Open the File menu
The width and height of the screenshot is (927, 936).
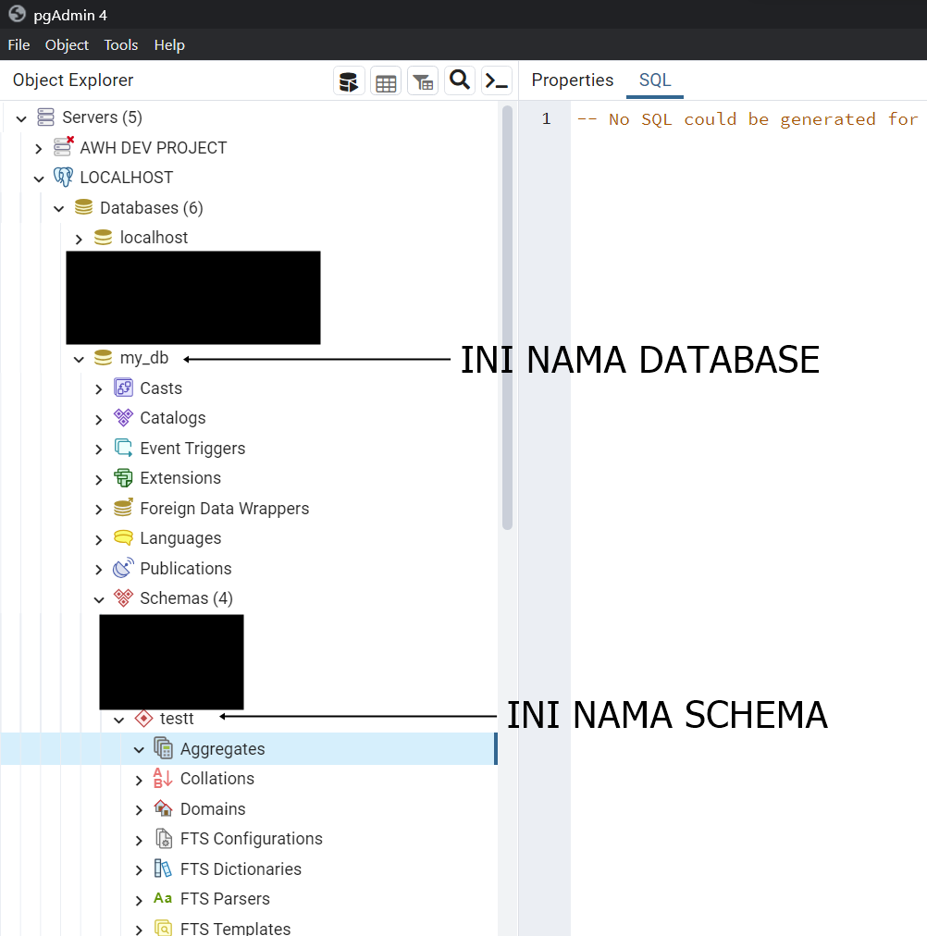[19, 44]
